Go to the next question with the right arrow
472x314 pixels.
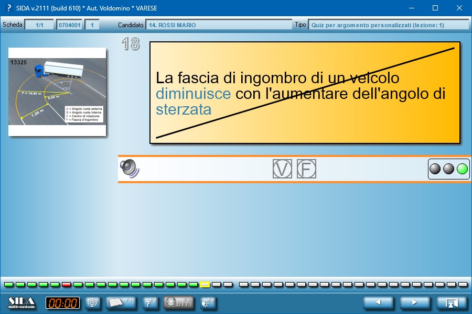tap(415, 302)
